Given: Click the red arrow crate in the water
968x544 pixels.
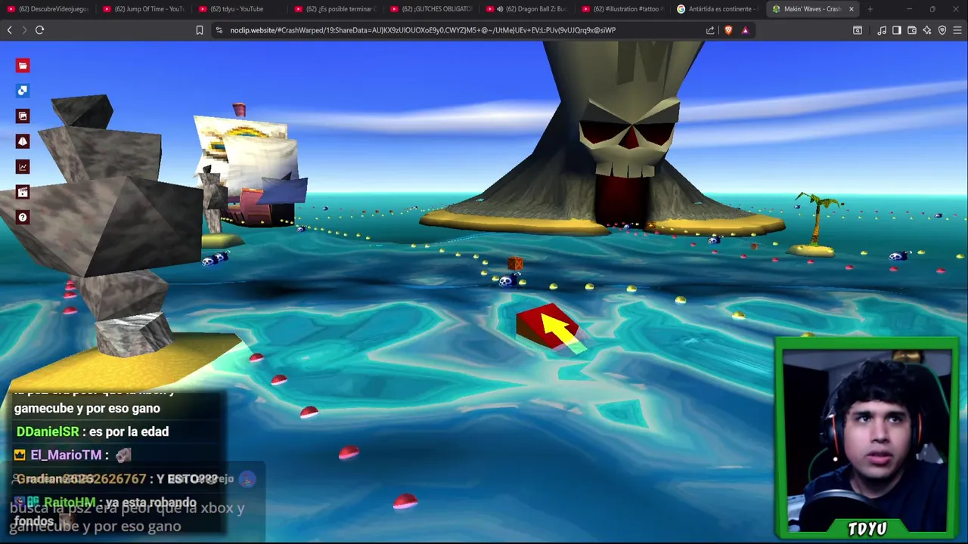Looking at the screenshot, I should click(549, 328).
